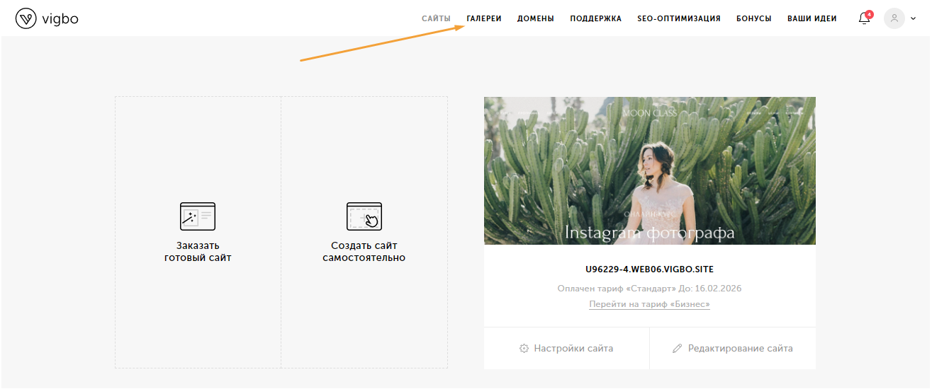Open the SEO-оптимизация menu item
Viewport: 932px width, 389px height.
point(679,19)
